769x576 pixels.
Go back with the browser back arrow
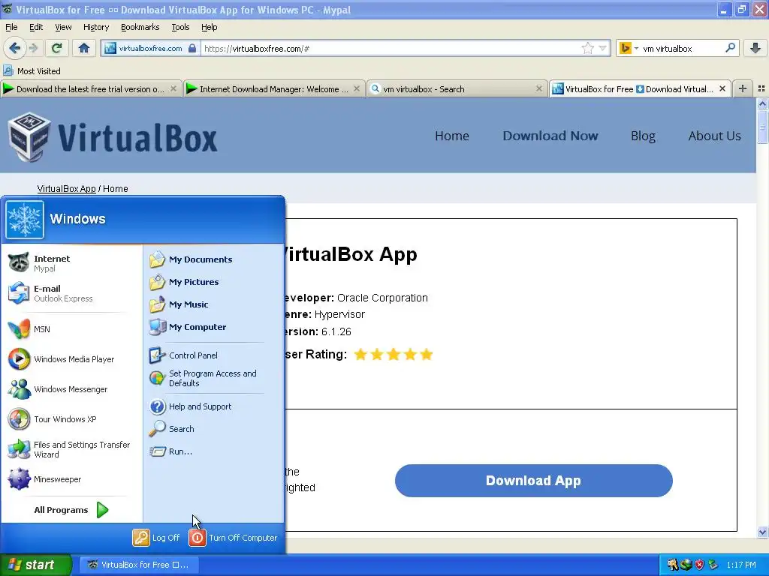tap(15, 48)
